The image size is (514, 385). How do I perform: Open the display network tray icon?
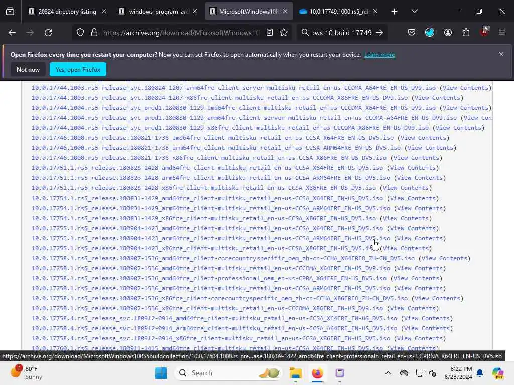[x=420, y=373]
